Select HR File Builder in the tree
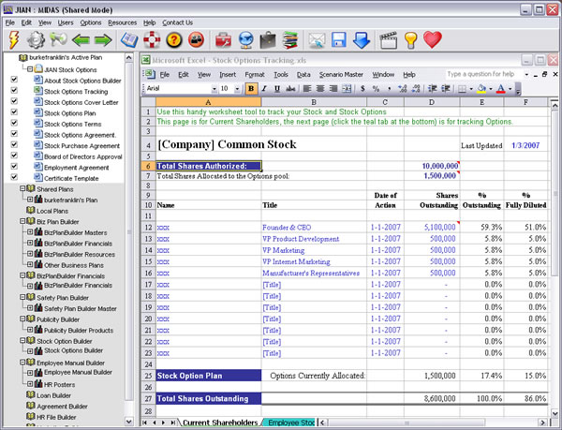The width and height of the screenshot is (562, 430). (x=56, y=417)
